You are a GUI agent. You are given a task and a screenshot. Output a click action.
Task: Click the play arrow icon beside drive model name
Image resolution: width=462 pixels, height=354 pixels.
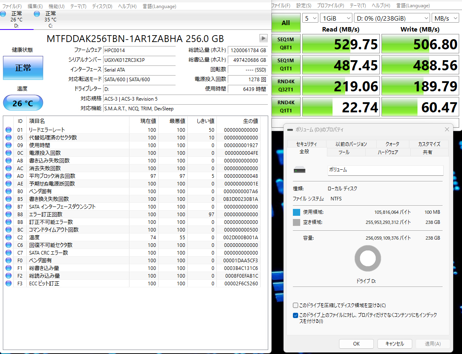click(263, 38)
